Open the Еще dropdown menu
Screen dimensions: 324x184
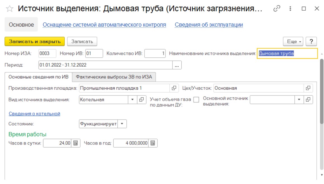[293, 41]
